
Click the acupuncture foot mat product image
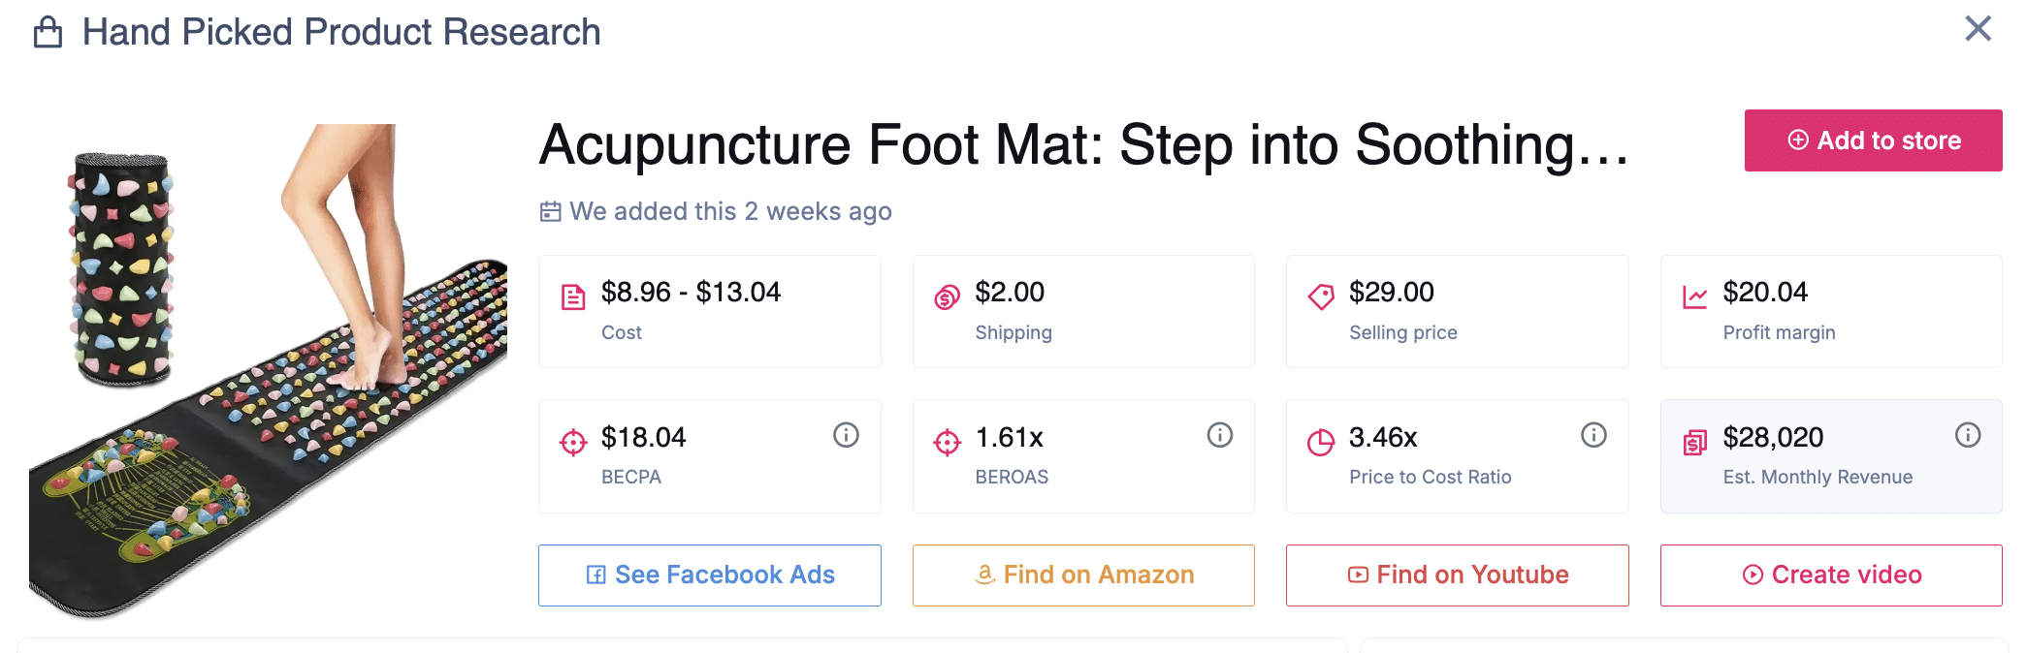click(x=268, y=371)
